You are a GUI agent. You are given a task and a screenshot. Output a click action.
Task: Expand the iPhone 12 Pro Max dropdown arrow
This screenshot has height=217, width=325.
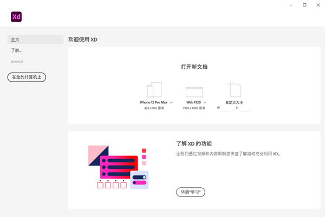(171, 102)
